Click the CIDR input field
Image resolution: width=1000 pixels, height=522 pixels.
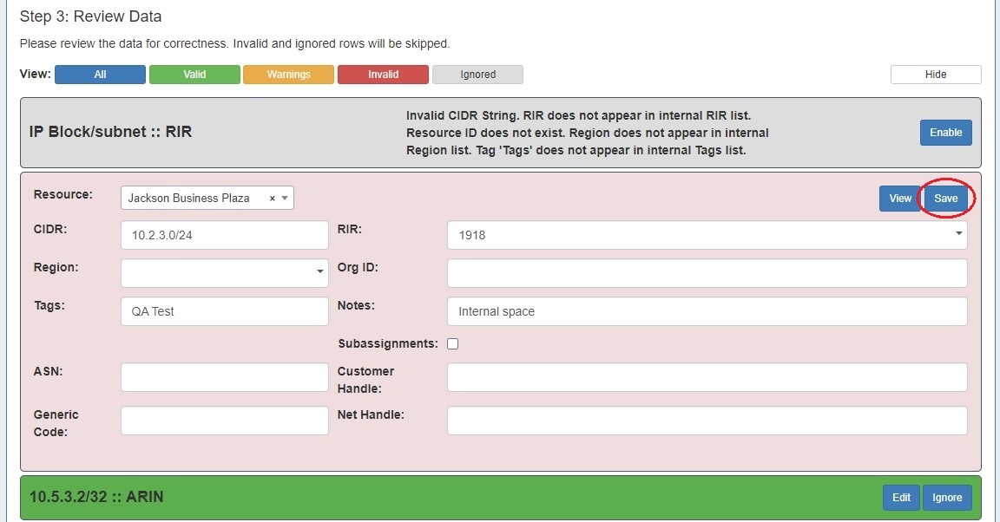(x=224, y=235)
